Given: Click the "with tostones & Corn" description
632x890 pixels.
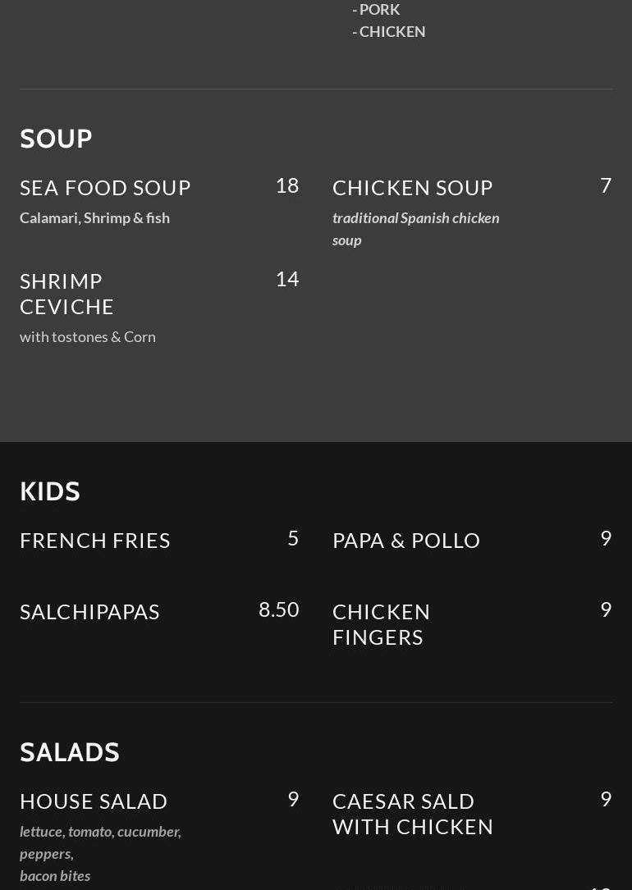Looking at the screenshot, I should click(x=88, y=337).
